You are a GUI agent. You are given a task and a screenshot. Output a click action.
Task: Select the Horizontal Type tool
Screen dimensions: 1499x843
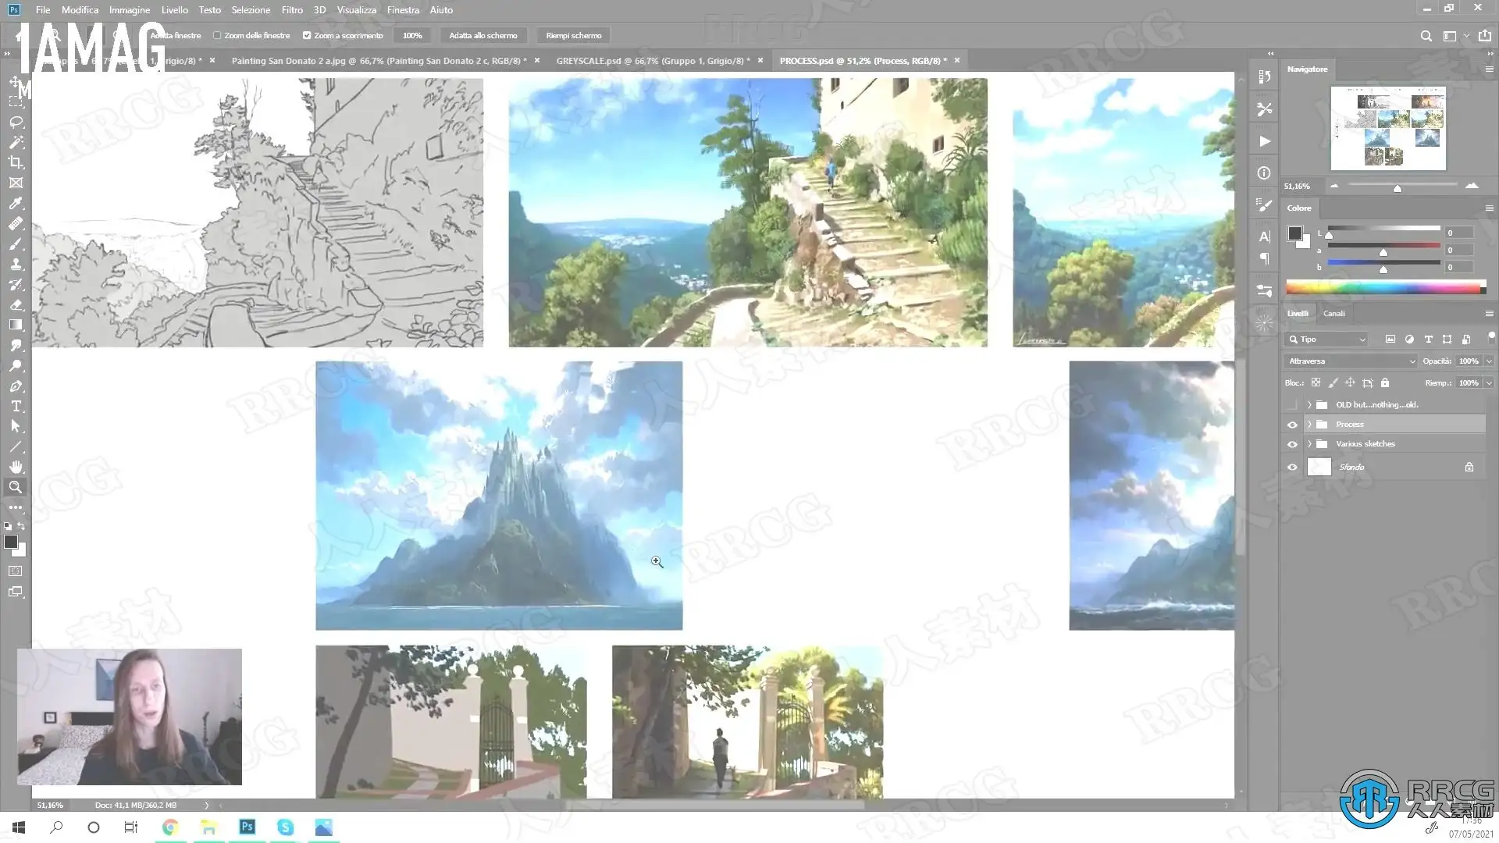point(16,407)
